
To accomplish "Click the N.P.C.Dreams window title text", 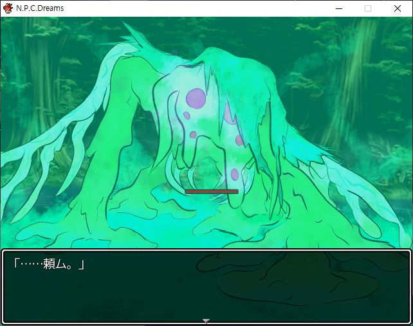I will (x=40, y=8).
